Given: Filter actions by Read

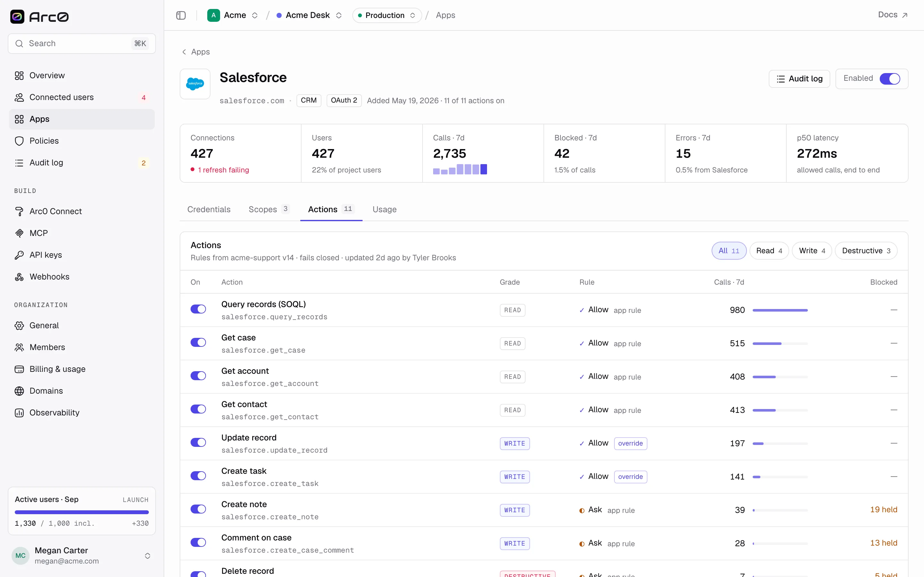Looking at the screenshot, I should coord(769,251).
